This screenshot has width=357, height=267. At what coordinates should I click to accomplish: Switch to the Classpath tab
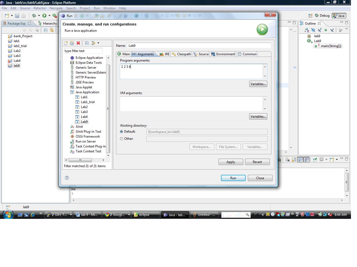point(182,54)
